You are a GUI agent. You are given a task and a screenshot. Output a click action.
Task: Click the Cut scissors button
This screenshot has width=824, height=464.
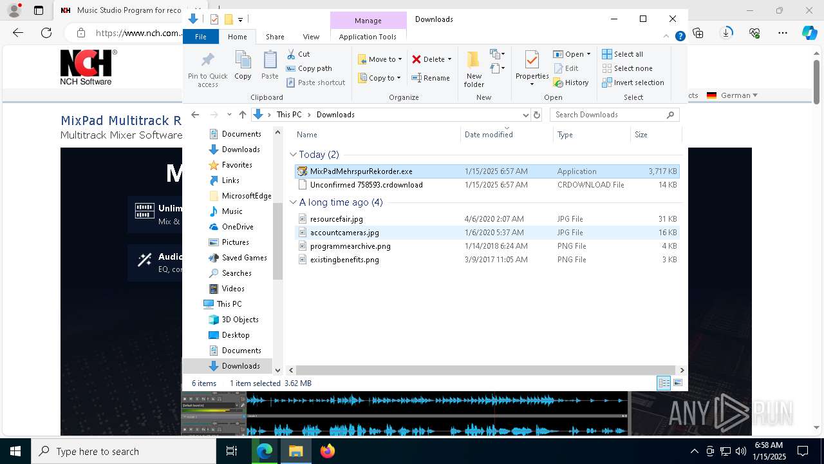298,54
